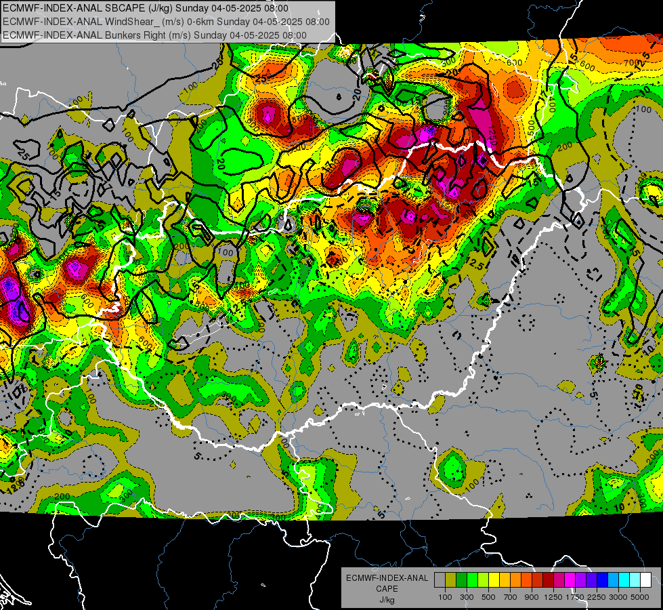Click the 5000 legend scale value
Image resolution: width=663 pixels, height=610 pixels.
640,597
